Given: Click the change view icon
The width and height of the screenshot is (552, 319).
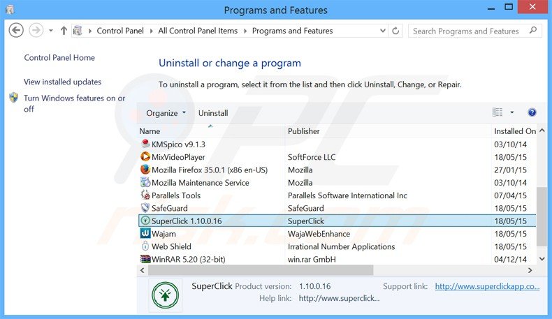Looking at the screenshot, I should [x=497, y=112].
